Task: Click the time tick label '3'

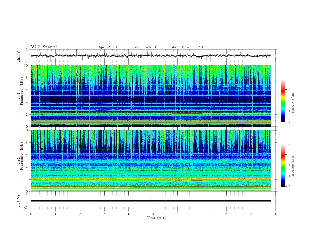Action: (x=104, y=214)
